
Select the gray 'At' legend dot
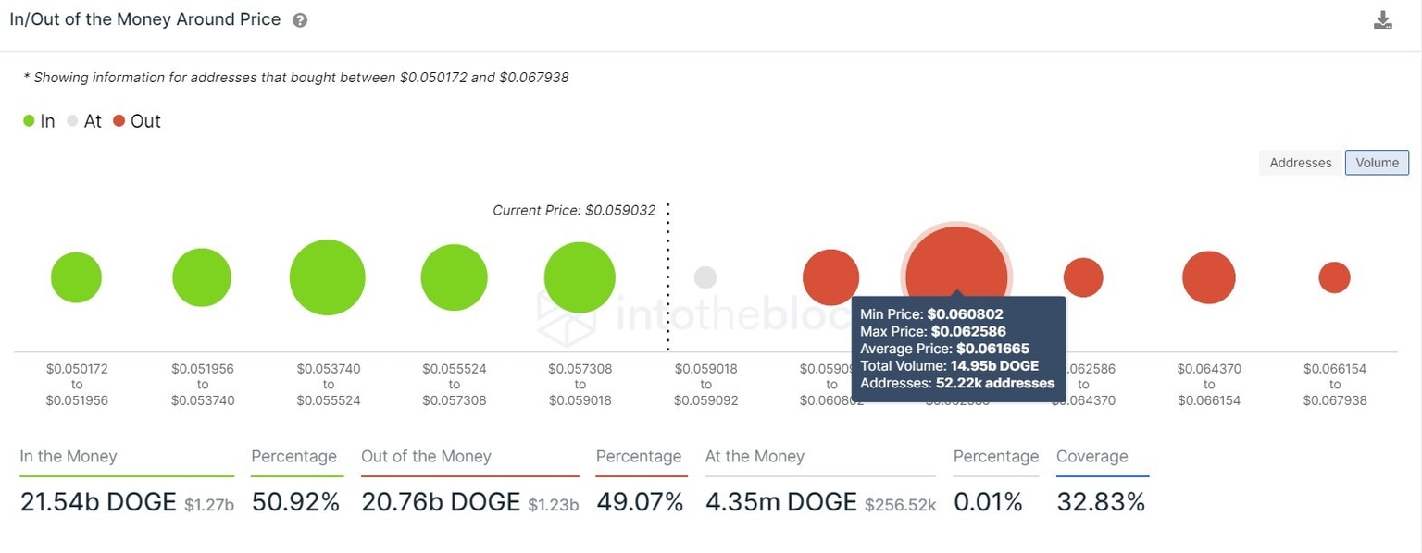click(x=71, y=120)
